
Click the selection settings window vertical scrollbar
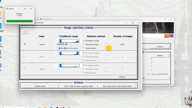[x=141, y=58]
